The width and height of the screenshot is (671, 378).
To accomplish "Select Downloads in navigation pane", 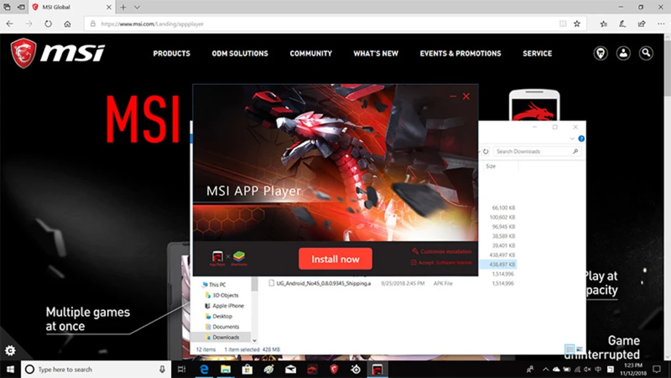I will coord(226,337).
